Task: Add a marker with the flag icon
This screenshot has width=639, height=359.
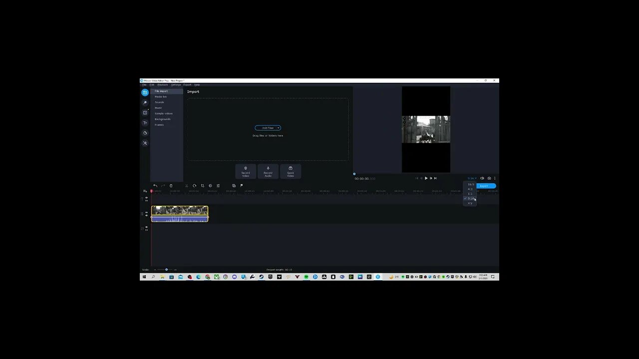Action: coord(242,185)
